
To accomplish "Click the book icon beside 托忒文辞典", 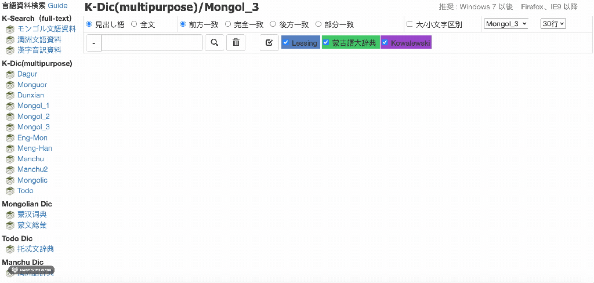I will (x=10, y=249).
